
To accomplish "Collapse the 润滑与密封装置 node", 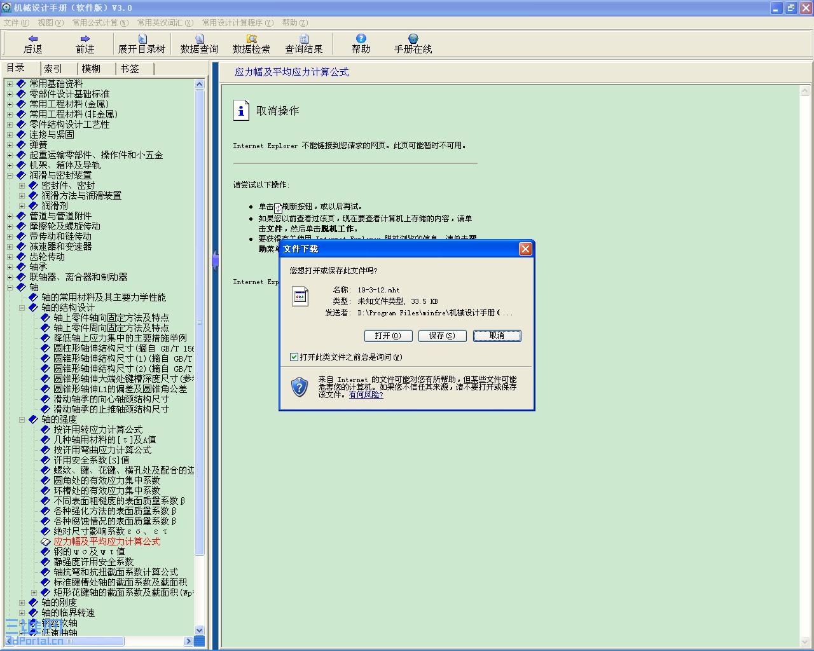I will pyautogui.click(x=10, y=175).
